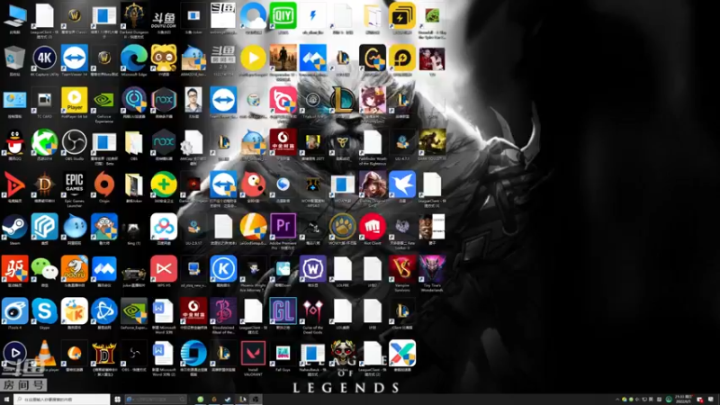The width and height of the screenshot is (720, 405).
Task: Open Curse of the Dead Gods
Action: pyautogui.click(x=312, y=311)
